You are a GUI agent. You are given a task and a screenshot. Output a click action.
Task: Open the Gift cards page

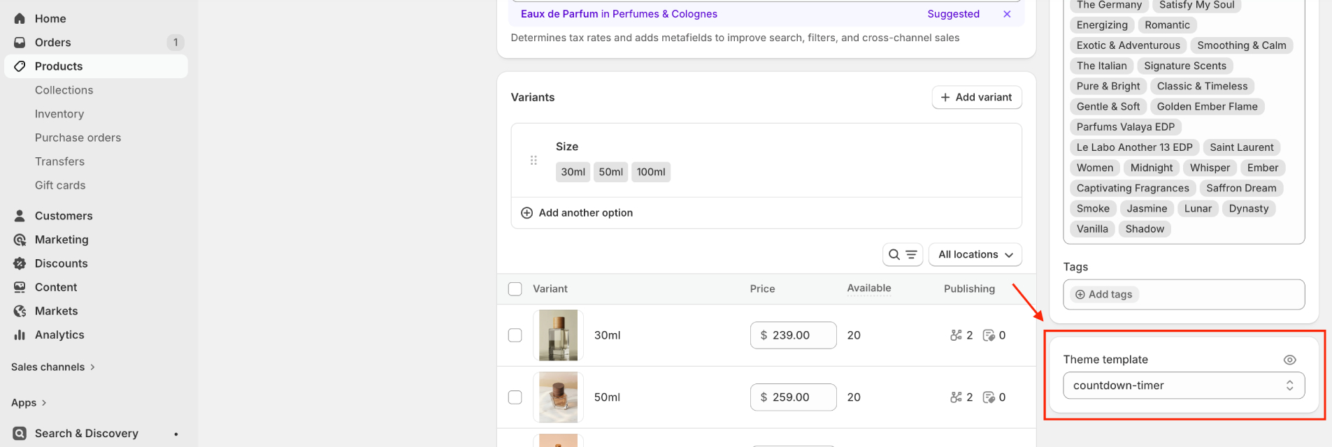pos(60,185)
